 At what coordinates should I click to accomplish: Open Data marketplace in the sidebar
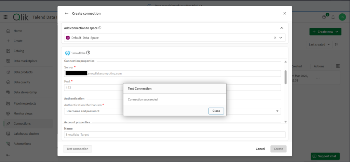25,61
